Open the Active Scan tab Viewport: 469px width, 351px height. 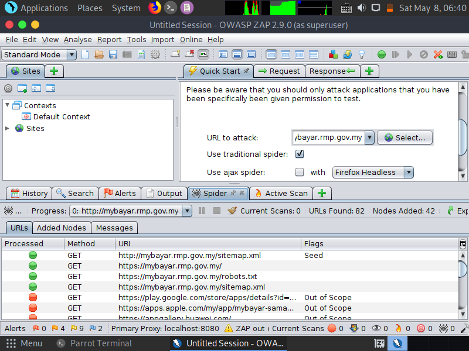[281, 194]
